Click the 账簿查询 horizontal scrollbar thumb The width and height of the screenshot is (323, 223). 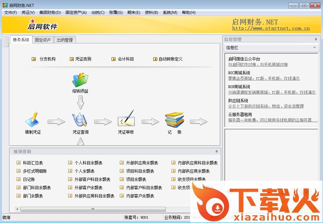coord(93,209)
